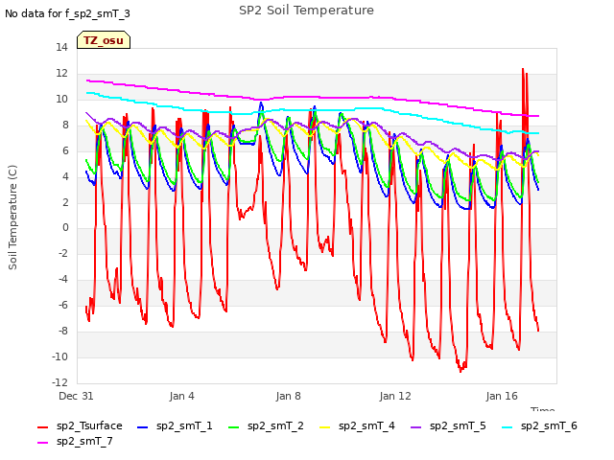Click the Jan 8 x-axis tick label

(x=288, y=396)
